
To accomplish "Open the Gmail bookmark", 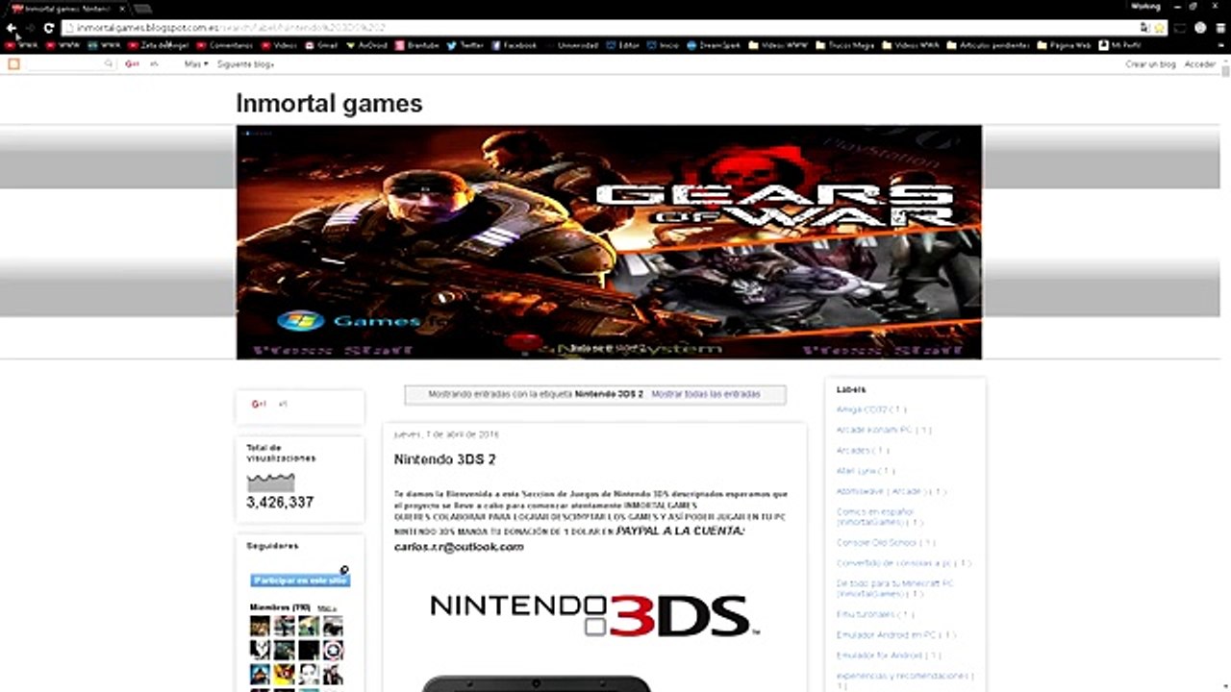I will [x=321, y=45].
